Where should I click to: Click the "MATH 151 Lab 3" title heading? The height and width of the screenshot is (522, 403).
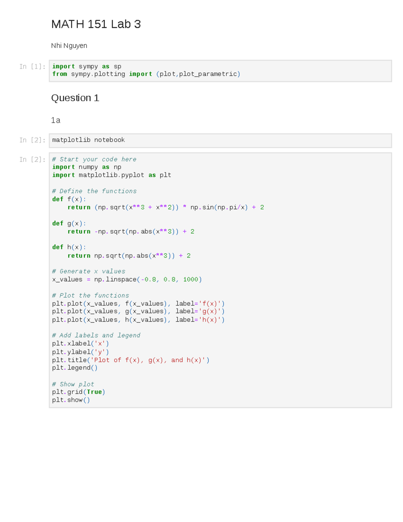pyautogui.click(x=96, y=24)
